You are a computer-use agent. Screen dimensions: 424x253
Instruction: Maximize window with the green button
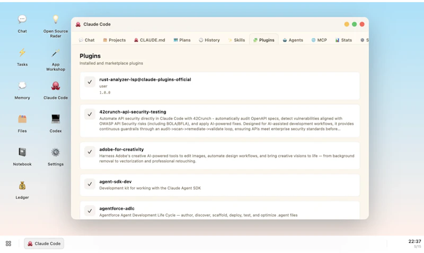pos(354,24)
